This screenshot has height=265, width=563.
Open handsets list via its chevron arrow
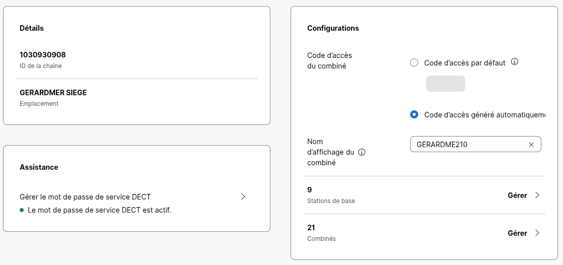537,233
